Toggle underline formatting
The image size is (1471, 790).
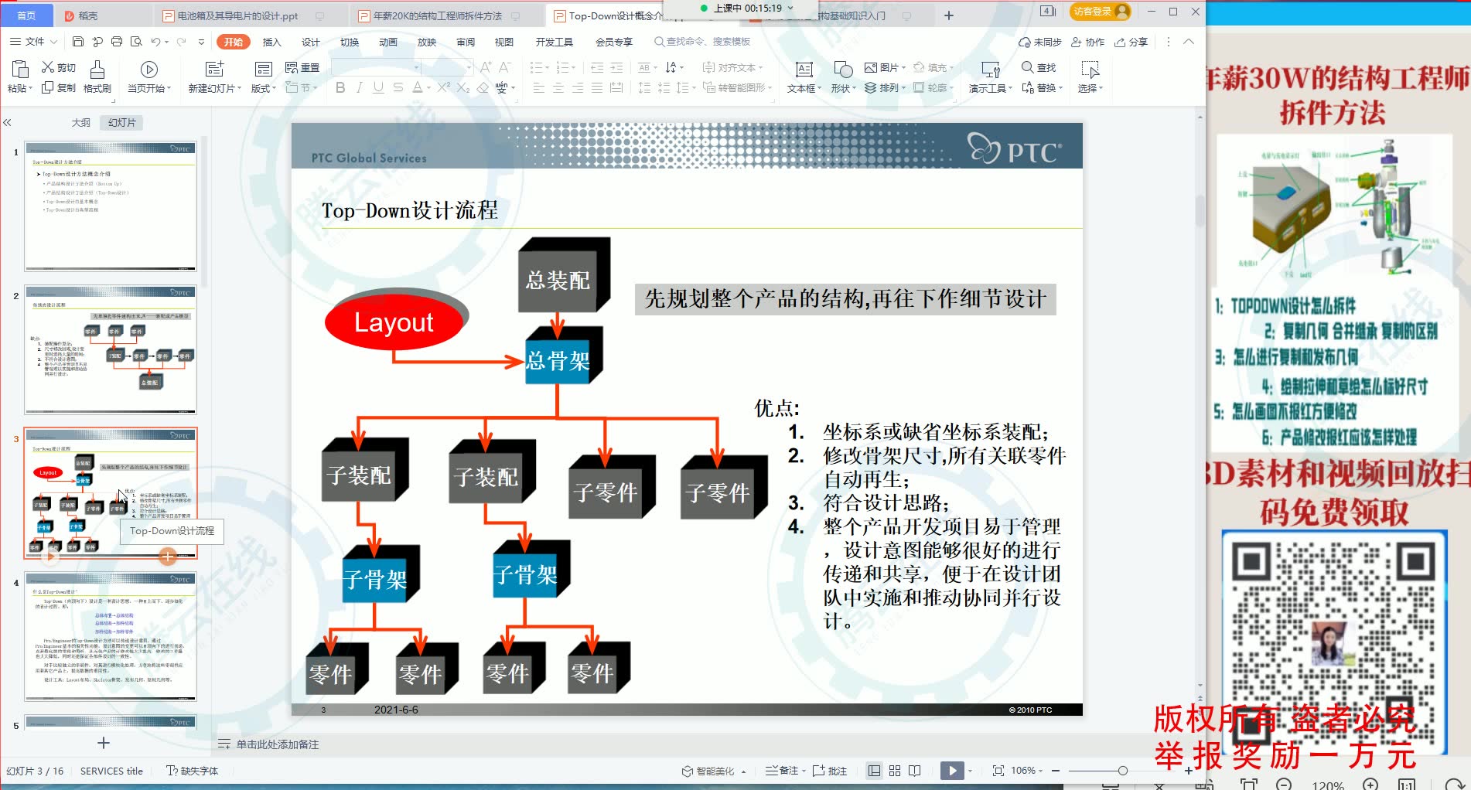(378, 88)
